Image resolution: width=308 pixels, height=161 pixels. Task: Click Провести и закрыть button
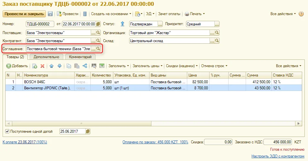[24, 14]
